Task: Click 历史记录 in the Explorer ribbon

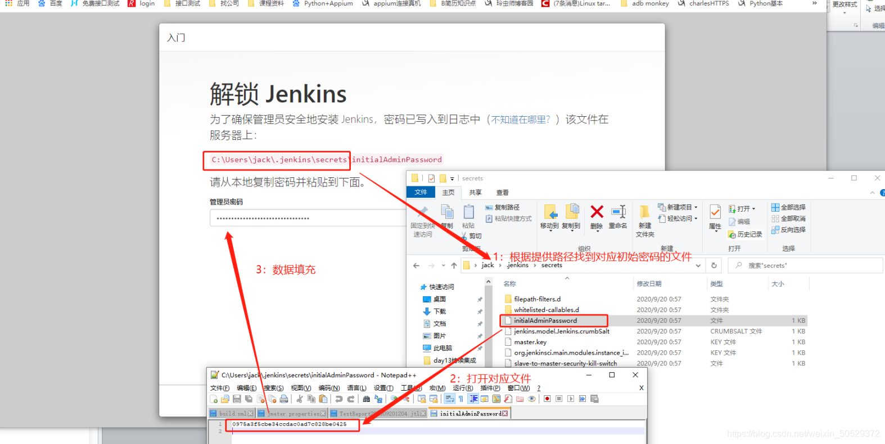Action: 745,234
